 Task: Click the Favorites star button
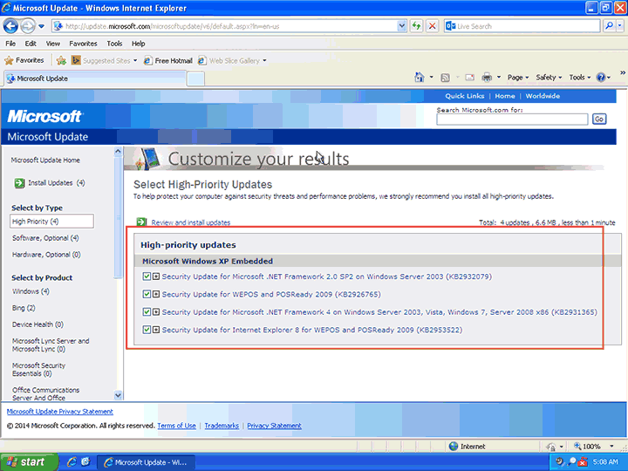[24, 60]
